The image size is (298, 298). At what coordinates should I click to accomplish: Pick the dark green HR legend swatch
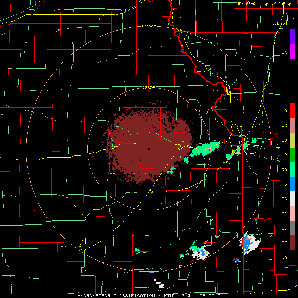(x=292, y=155)
